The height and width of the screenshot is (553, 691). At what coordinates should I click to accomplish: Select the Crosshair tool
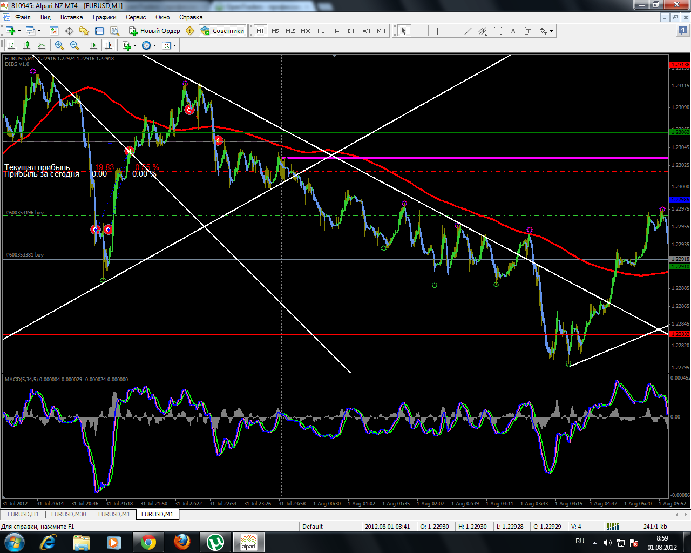(x=419, y=31)
